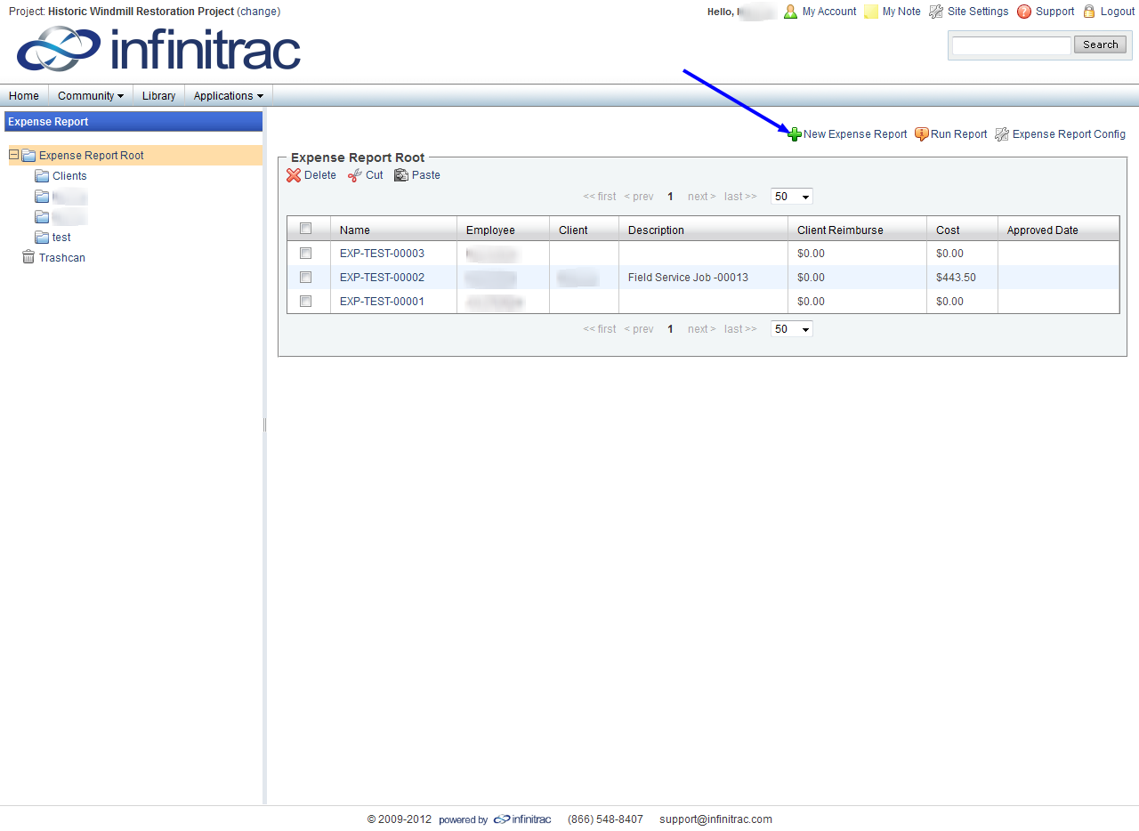
Task: Click the red Support help icon
Action: [x=1024, y=12]
